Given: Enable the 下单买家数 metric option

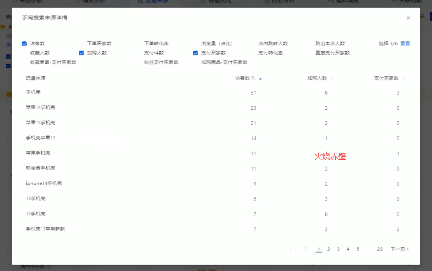Looking at the screenshot, I should (x=99, y=43).
